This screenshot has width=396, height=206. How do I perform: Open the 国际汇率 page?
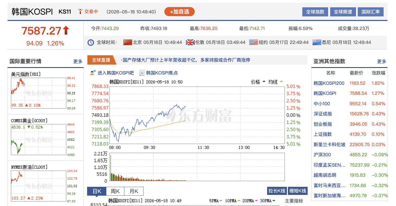371,12
